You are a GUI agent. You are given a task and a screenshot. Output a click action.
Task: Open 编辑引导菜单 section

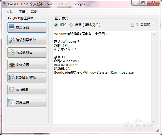[x=27, y=40]
